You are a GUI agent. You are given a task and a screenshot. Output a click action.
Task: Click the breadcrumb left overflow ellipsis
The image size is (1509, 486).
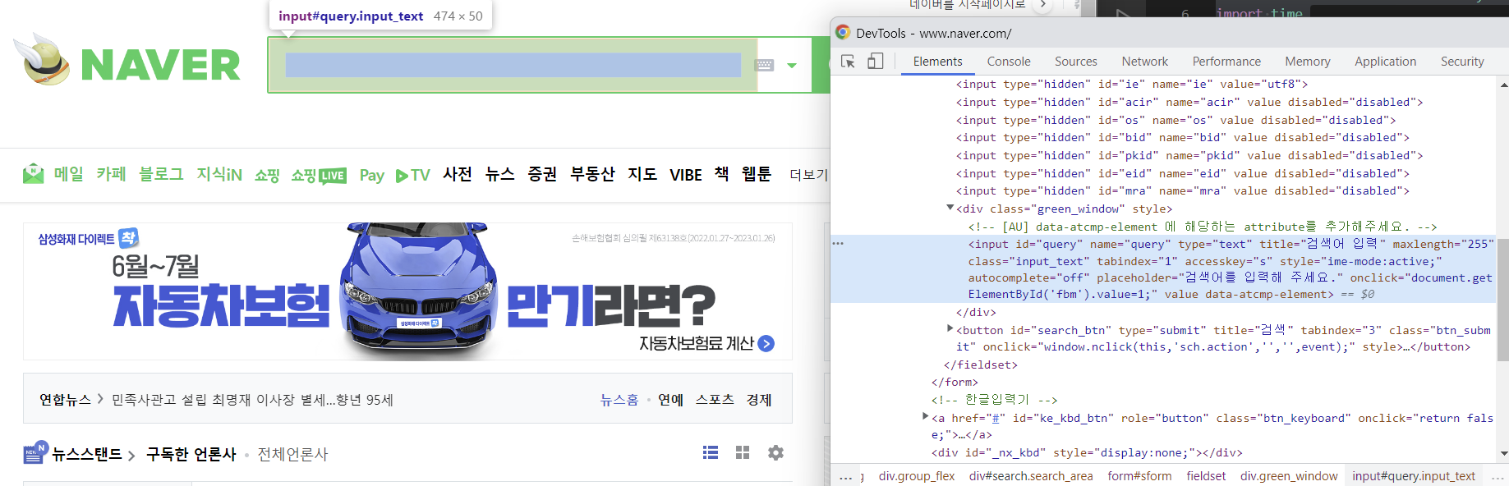click(x=845, y=476)
